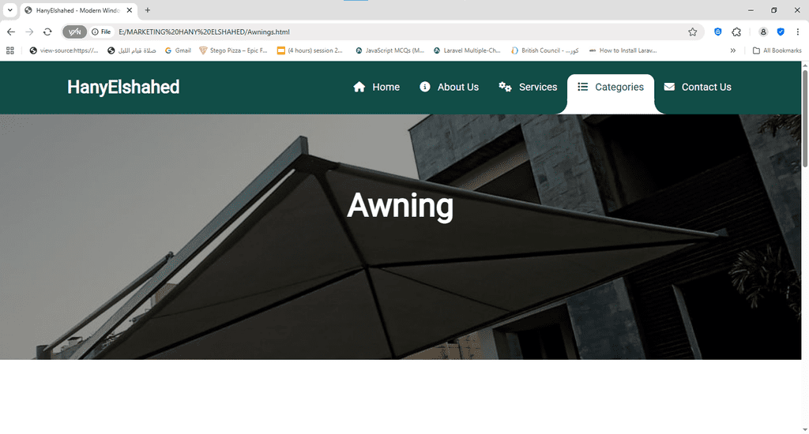The width and height of the screenshot is (809, 434).
Task: Open the (4 hours) session bookmark
Action: click(x=310, y=51)
